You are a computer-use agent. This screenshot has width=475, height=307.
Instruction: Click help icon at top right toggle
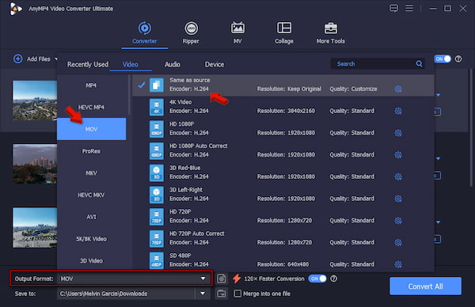click(458, 59)
